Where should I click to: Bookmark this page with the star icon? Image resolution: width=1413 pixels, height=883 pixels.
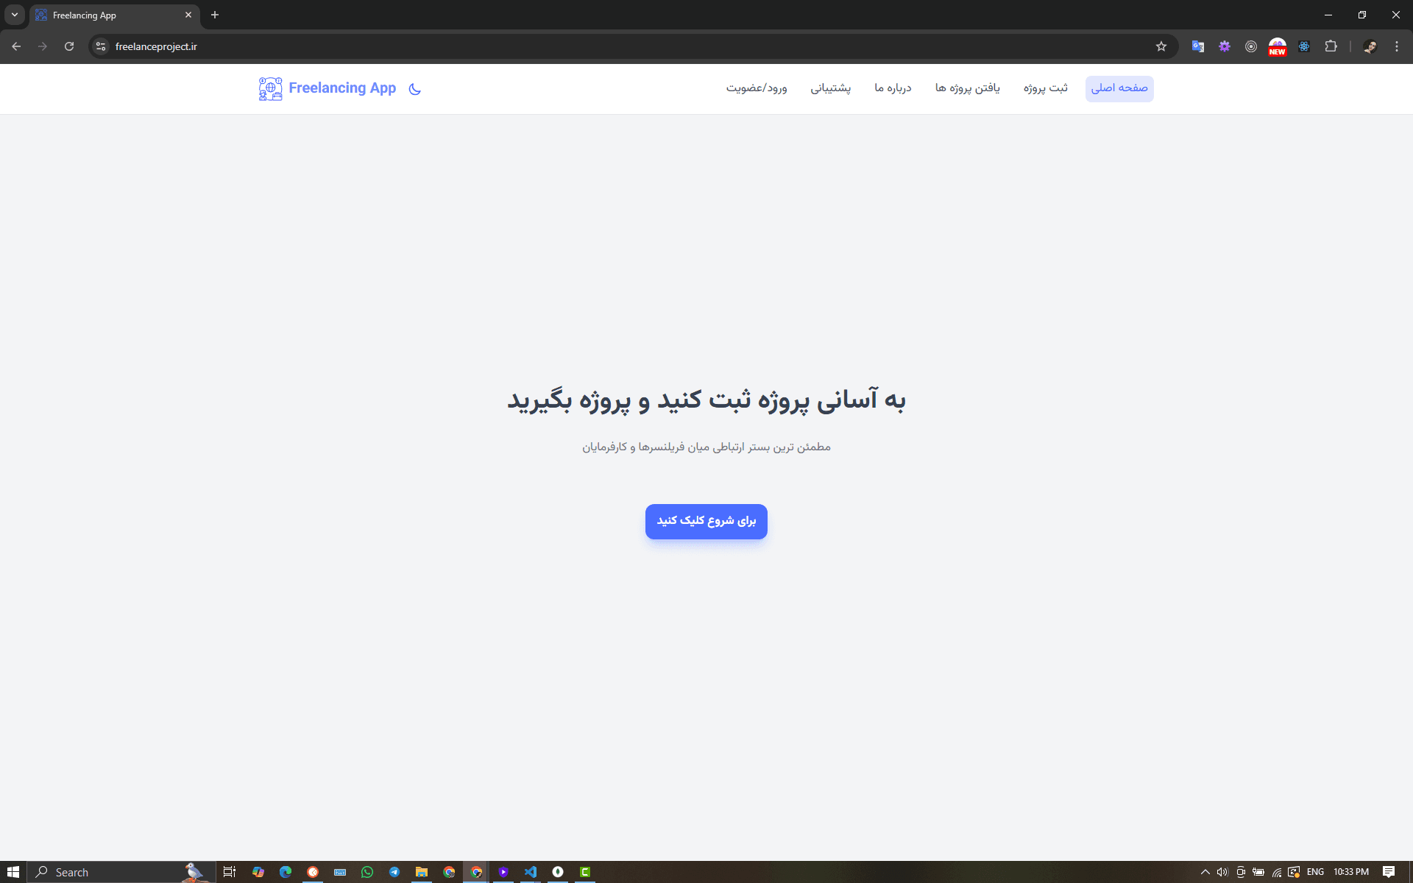1161,46
